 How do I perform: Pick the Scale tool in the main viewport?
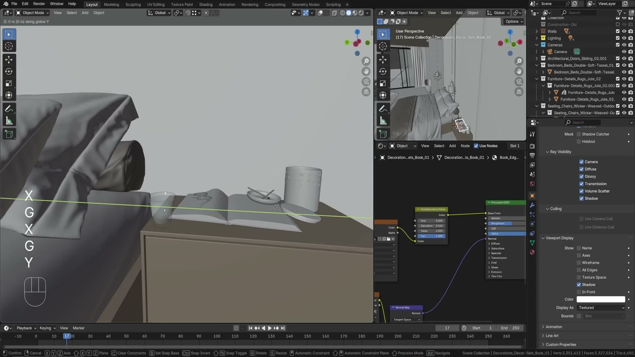pos(9,83)
